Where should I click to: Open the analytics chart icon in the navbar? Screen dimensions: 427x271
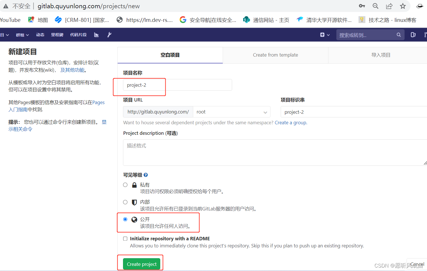click(96, 35)
